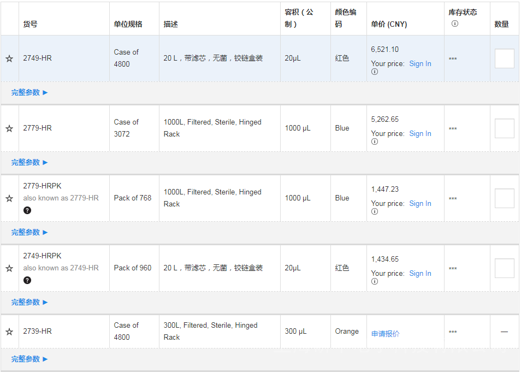
Task: Expand 完整参数 for 2779-HR
Action: pos(29,162)
